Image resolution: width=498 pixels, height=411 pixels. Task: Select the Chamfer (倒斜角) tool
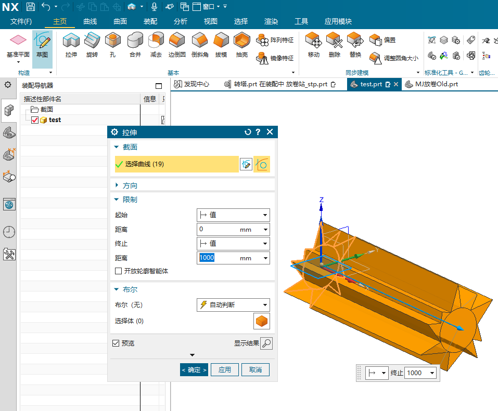click(200, 45)
